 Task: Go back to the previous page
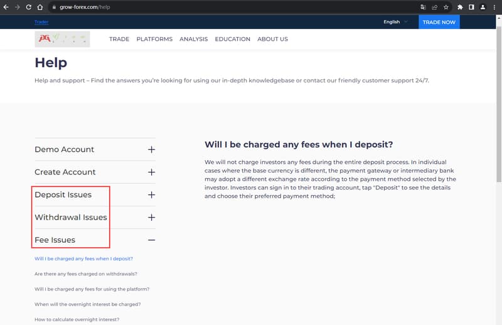[x=6, y=7]
